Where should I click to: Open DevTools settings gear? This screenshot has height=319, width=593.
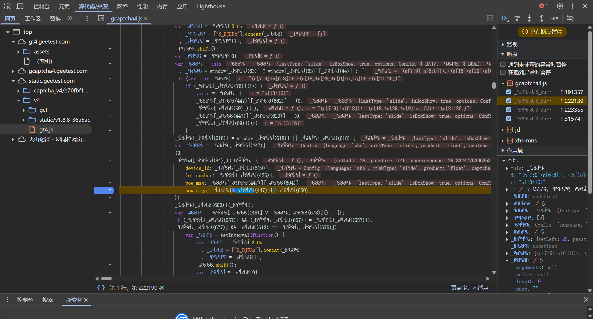[x=560, y=6]
